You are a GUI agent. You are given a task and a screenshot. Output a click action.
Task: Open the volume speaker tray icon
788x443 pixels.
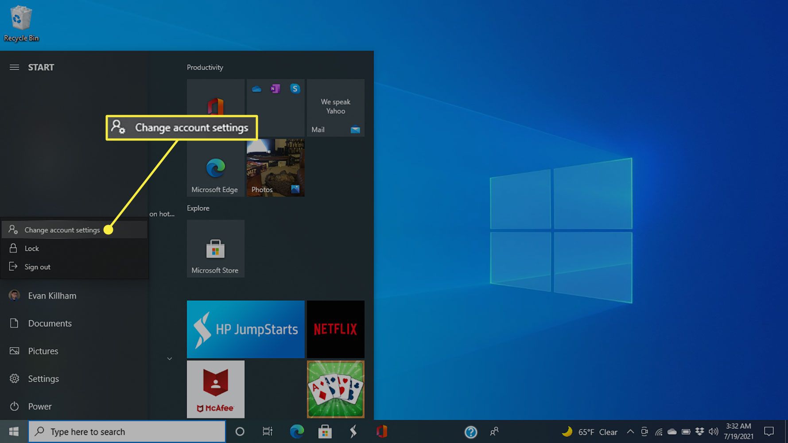[x=713, y=431]
